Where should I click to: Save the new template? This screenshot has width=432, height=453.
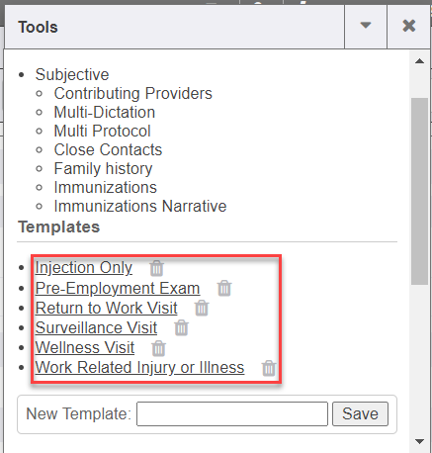tap(360, 413)
